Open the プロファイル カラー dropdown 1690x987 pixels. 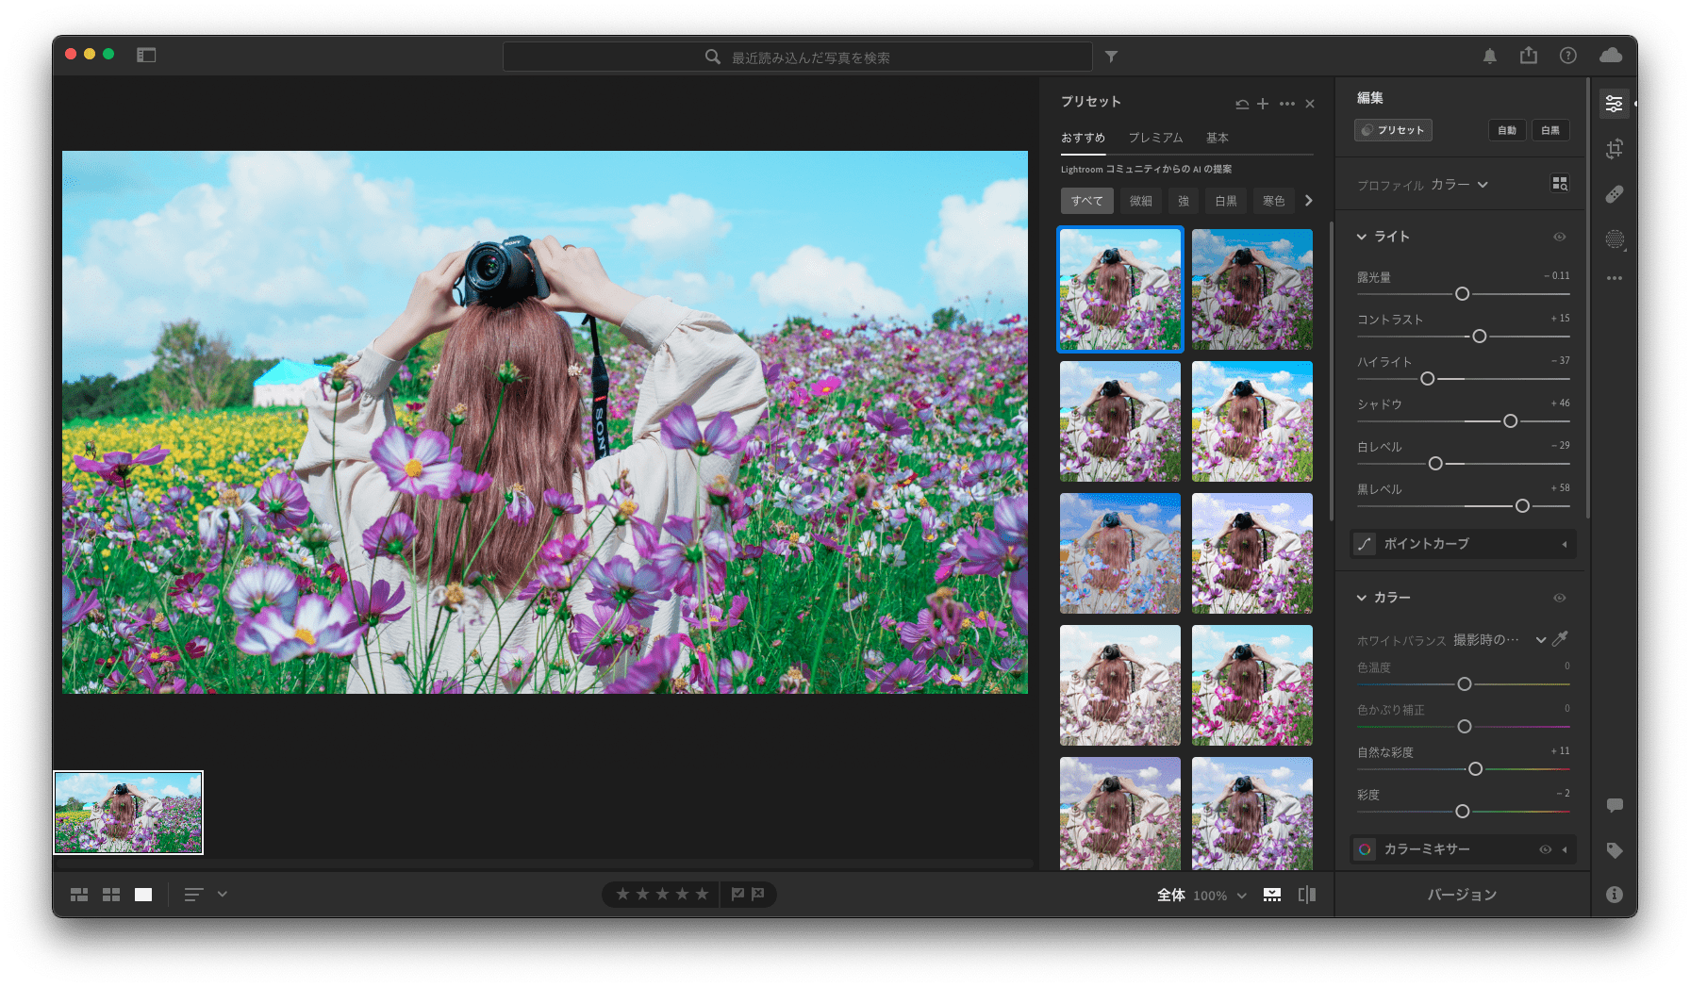click(x=1459, y=185)
